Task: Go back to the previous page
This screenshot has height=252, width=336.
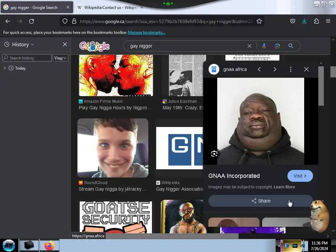Action: click(8, 21)
